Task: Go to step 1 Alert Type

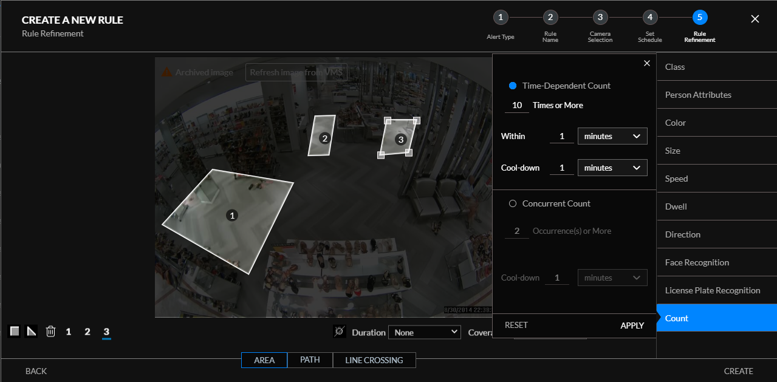Action: tap(500, 17)
